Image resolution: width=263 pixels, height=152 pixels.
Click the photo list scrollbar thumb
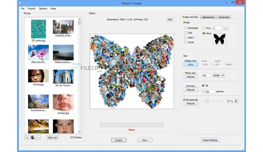pos(79,23)
